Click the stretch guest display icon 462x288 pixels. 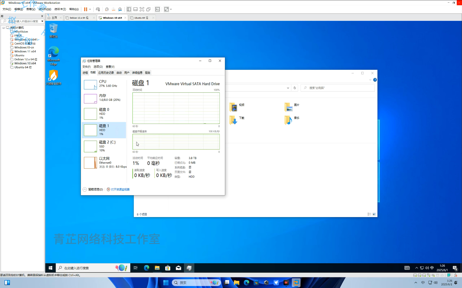(x=167, y=9)
